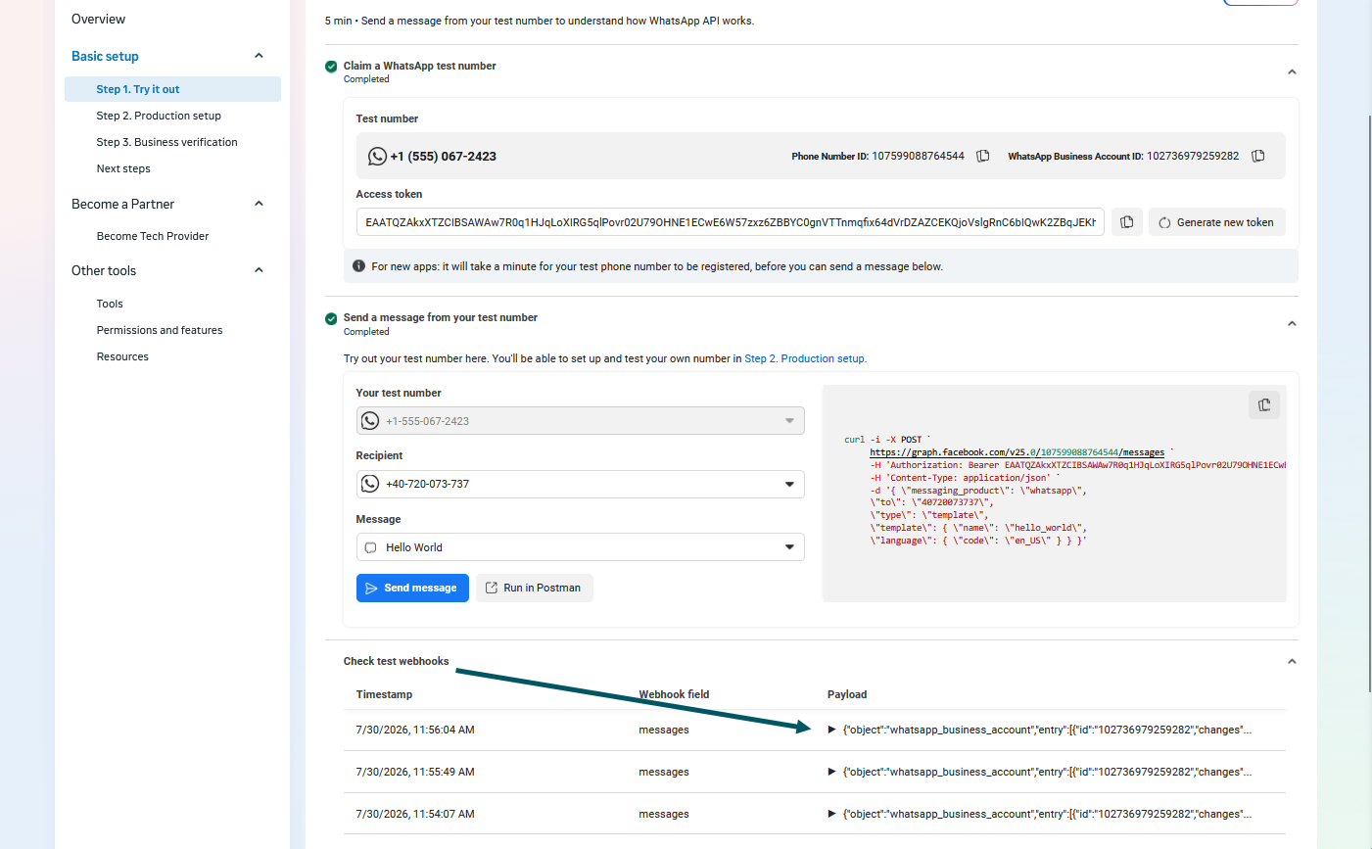Click the Payload column header

click(x=847, y=694)
